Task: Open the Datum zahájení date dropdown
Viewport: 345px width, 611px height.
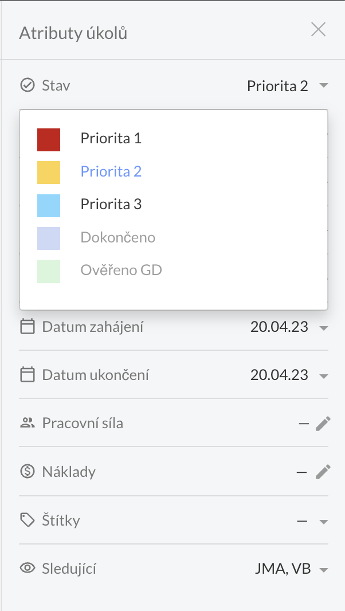Action: click(x=323, y=328)
